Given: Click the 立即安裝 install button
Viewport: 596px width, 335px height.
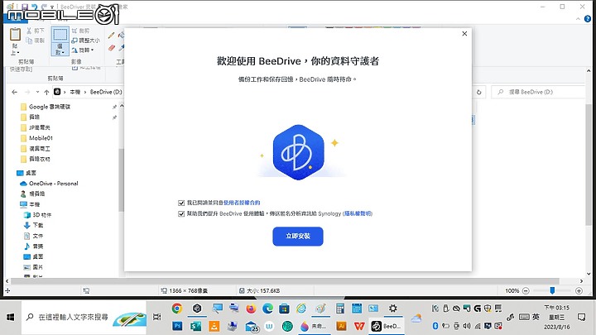Looking at the screenshot, I should pyautogui.click(x=298, y=237).
